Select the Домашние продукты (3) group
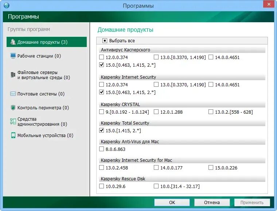Viewport: 277px width, 211px height. 47,42
